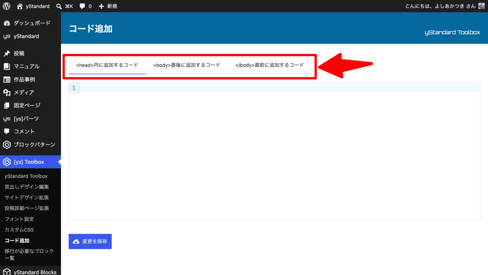This screenshot has height=275, width=488.
Task: Click the home icon beside yStandard
Action: 20,6
